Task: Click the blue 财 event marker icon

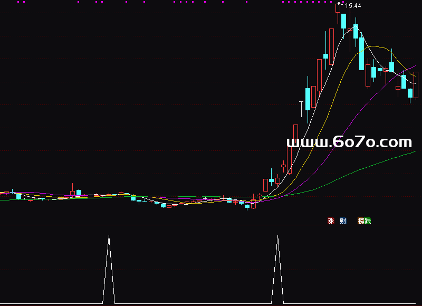Action: [343, 221]
